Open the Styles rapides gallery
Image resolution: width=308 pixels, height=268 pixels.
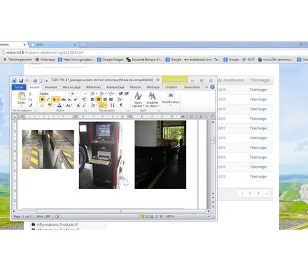(x=138, y=100)
